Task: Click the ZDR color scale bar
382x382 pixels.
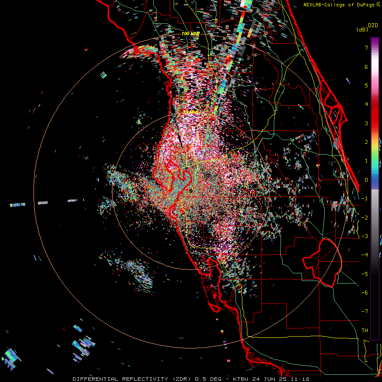Action: click(x=375, y=188)
